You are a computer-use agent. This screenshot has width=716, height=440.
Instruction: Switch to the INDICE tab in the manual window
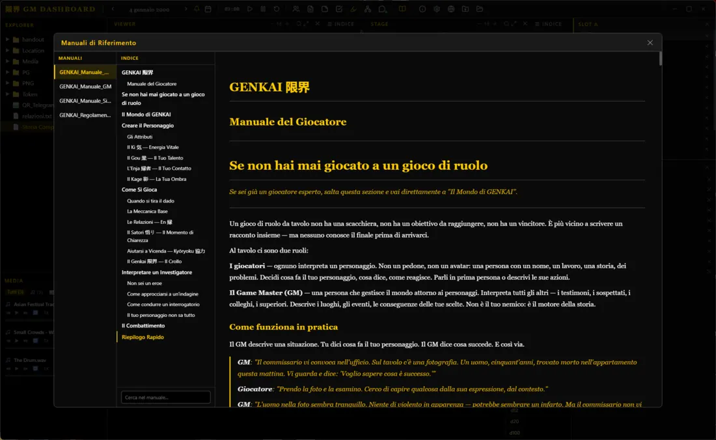130,57
